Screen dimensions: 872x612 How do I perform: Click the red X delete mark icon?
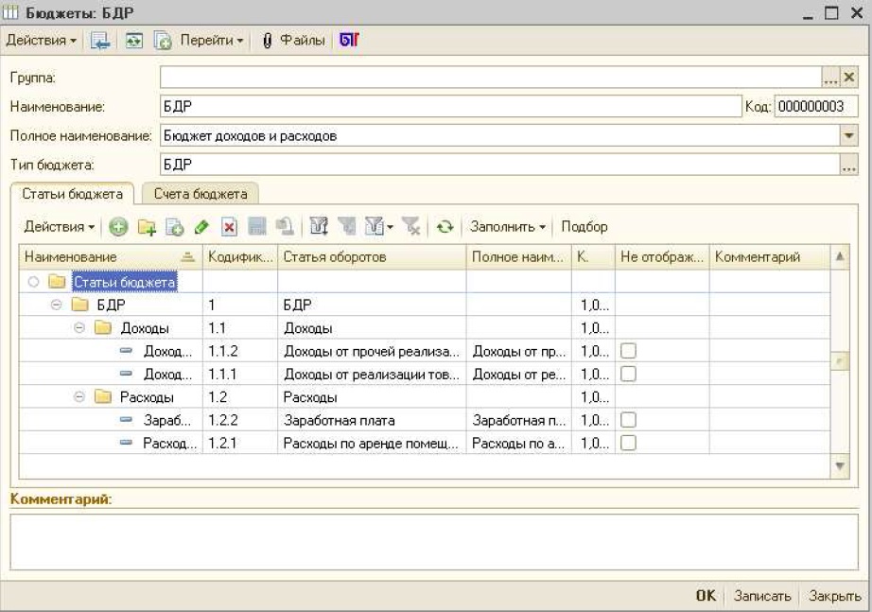coord(229,226)
